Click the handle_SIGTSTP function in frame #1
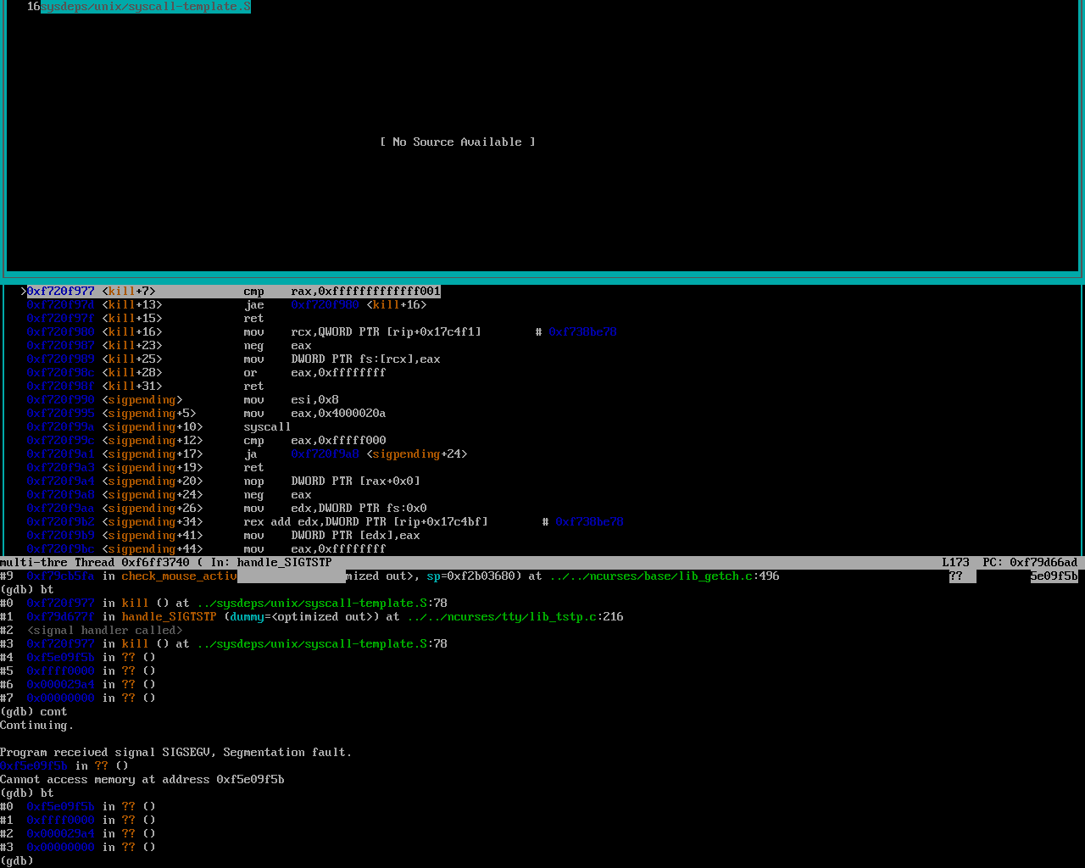 click(x=169, y=617)
